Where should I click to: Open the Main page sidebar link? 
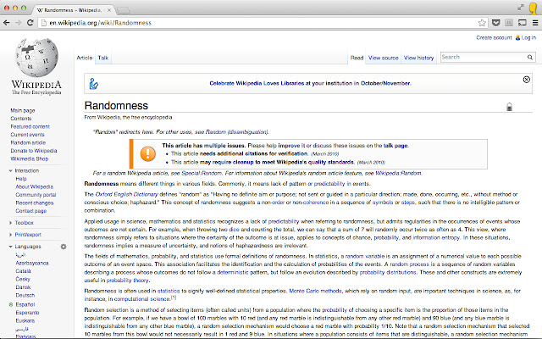tap(23, 110)
